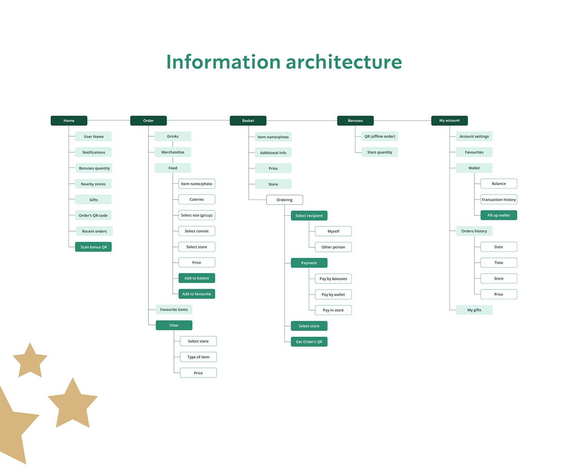Viewport: 568px width, 468px height.
Task: Click Add to favourite node
Action: (196, 294)
